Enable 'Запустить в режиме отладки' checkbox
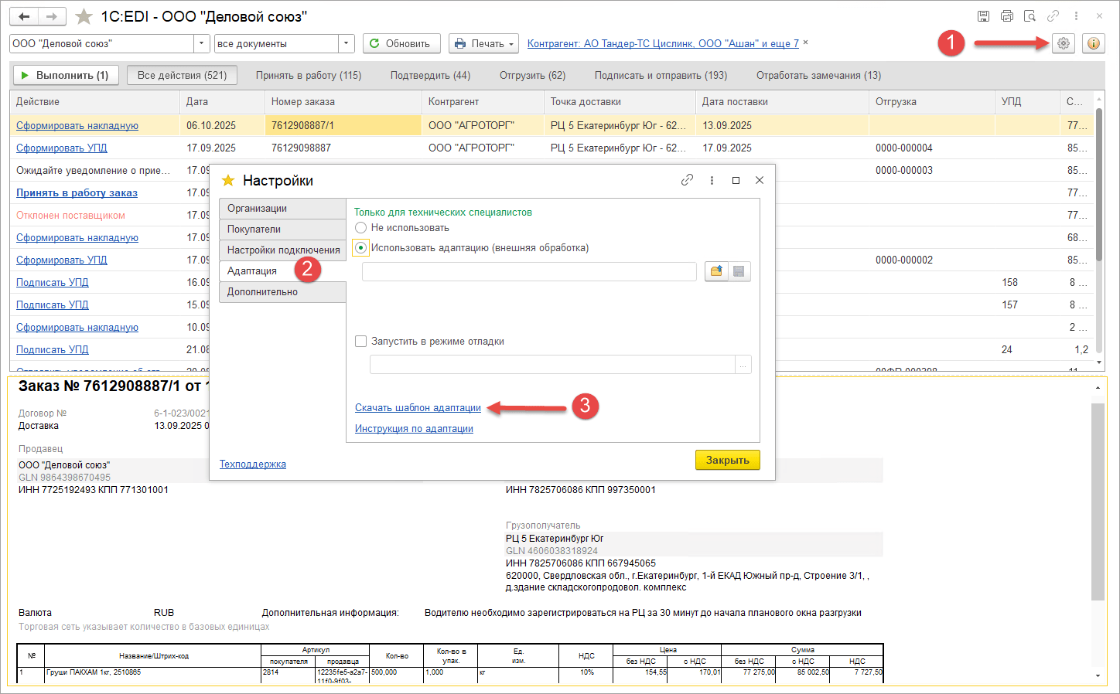The image size is (1120, 694). [x=360, y=342]
